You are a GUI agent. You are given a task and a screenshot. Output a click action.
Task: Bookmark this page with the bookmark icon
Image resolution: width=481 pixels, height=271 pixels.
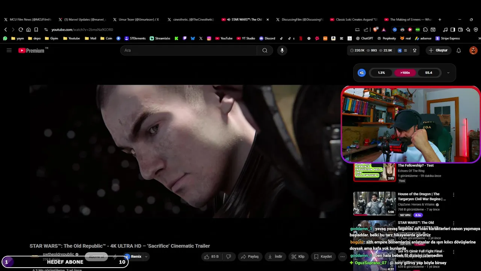pyautogui.click(x=36, y=29)
